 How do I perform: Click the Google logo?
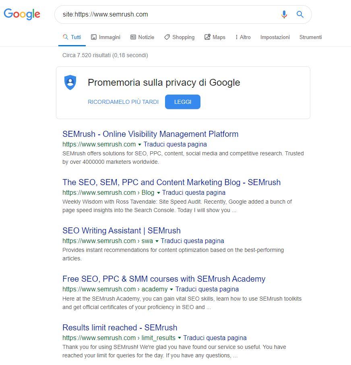(x=22, y=14)
